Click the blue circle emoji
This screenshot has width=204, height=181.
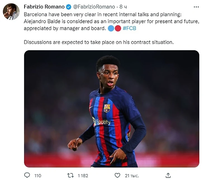(x=111, y=29)
